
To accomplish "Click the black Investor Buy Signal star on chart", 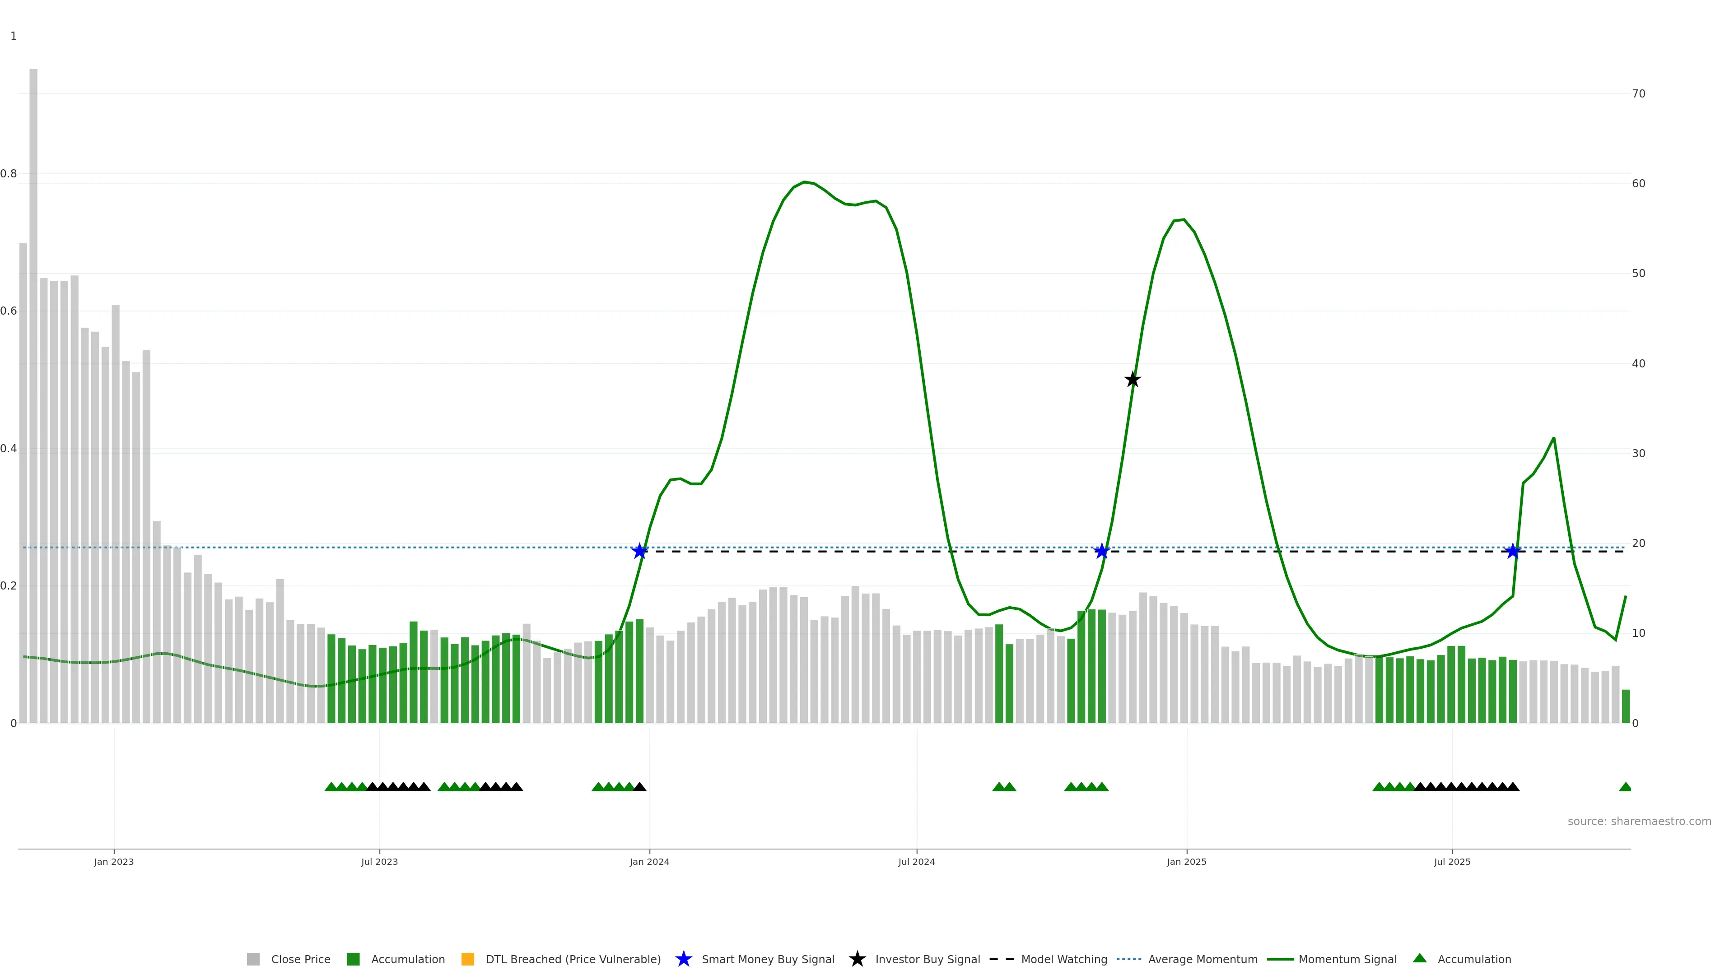I will tap(1133, 380).
